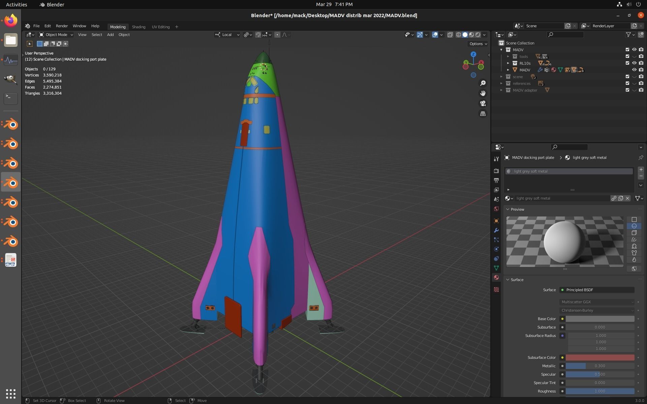Collapse the top MADV collection

click(501, 50)
